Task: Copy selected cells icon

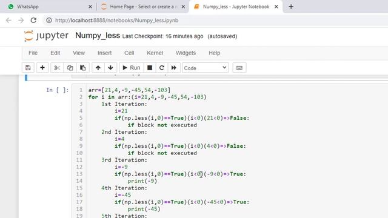Action: tap(70, 68)
